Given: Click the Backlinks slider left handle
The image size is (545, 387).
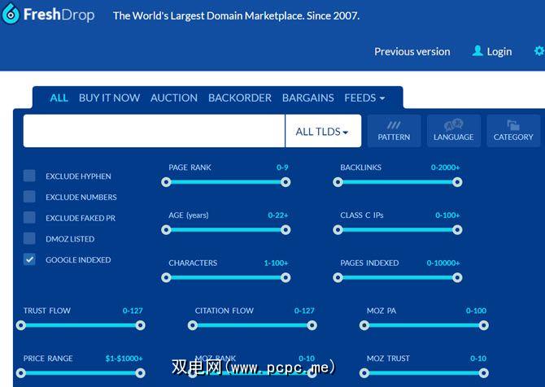Looking at the screenshot, I should click(x=338, y=182).
